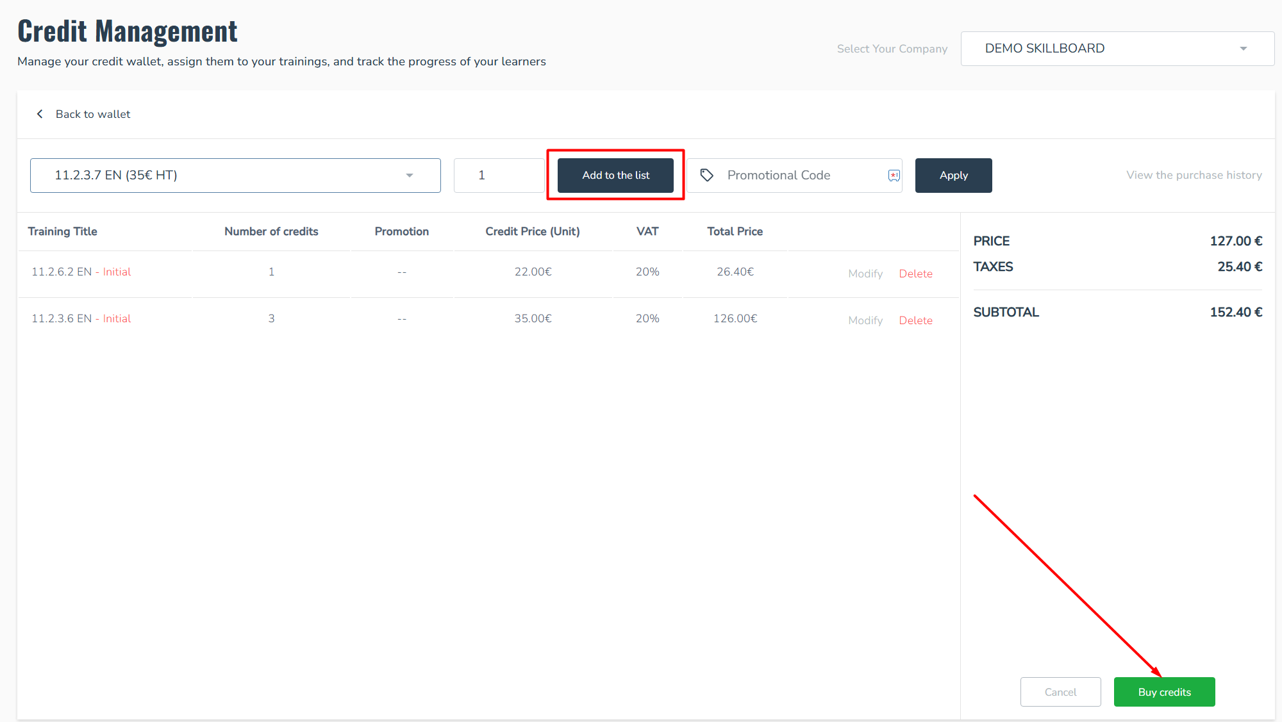Click the small icon inside promo code field
This screenshot has height=722, width=1282.
coord(894,176)
